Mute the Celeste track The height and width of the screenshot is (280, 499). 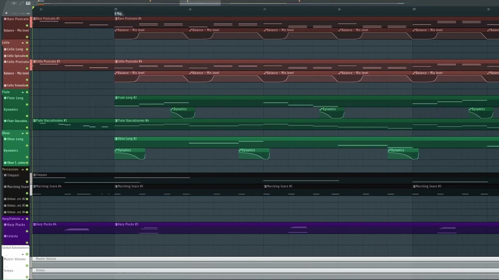point(27,243)
